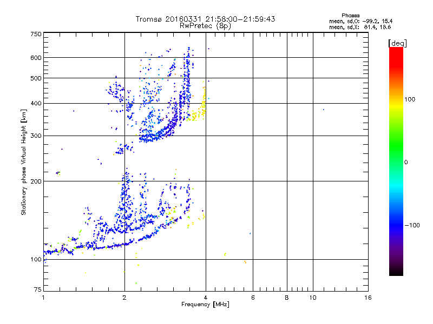433x324 pixels.
Task: Click the y-axis tick label "400"
Action: click(x=36, y=103)
